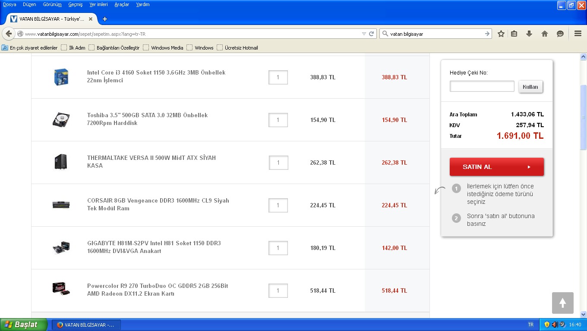This screenshot has width=587, height=331.
Task: Click the volume speaker tray icon
Action: click(554, 325)
